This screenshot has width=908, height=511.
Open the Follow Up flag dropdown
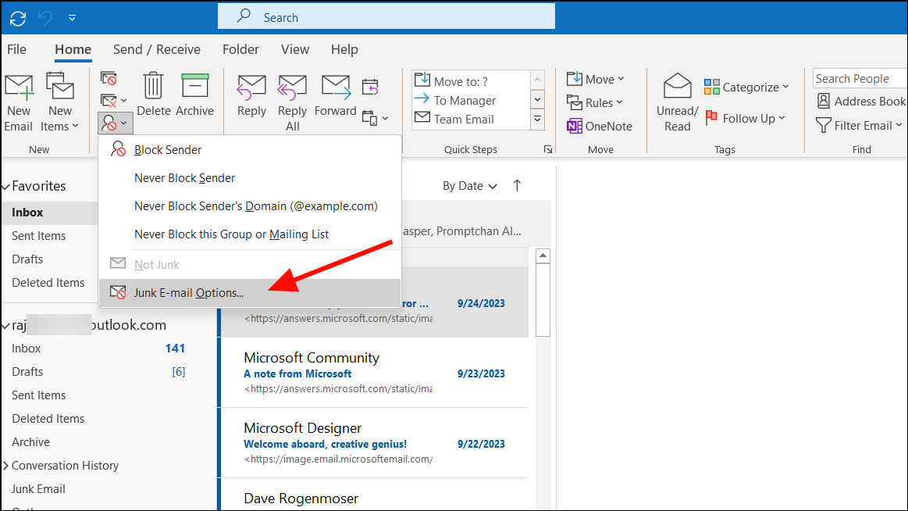tap(746, 118)
